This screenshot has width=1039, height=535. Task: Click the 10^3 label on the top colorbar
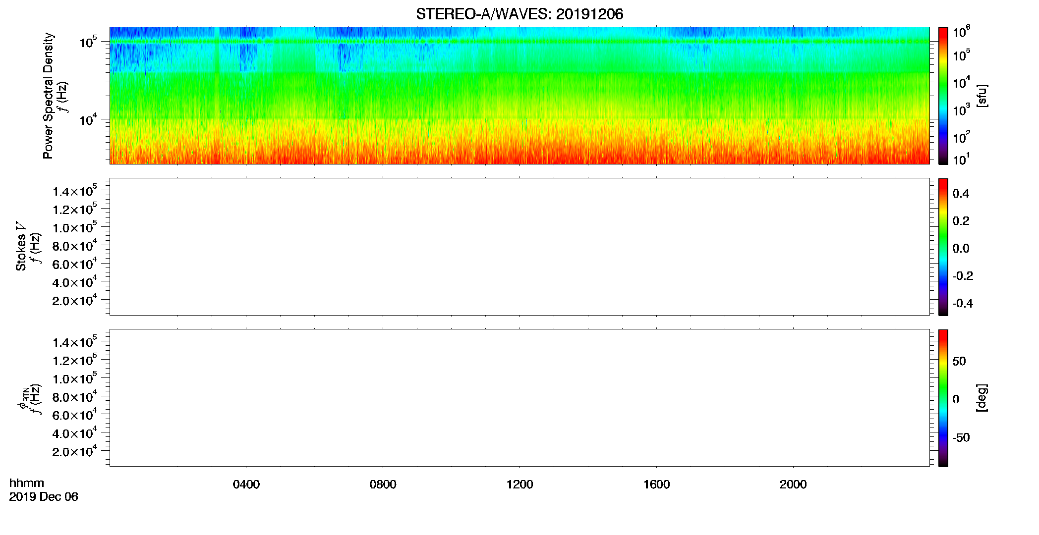pos(961,109)
